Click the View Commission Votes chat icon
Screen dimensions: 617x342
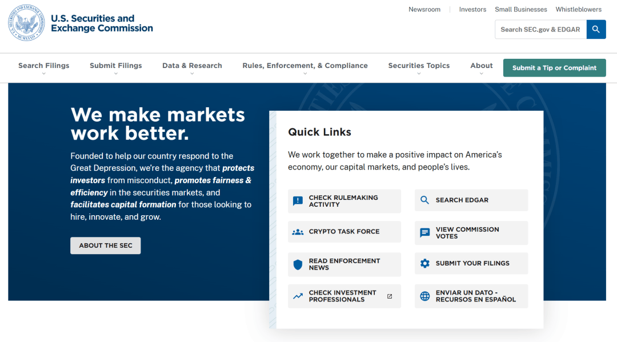[424, 233]
